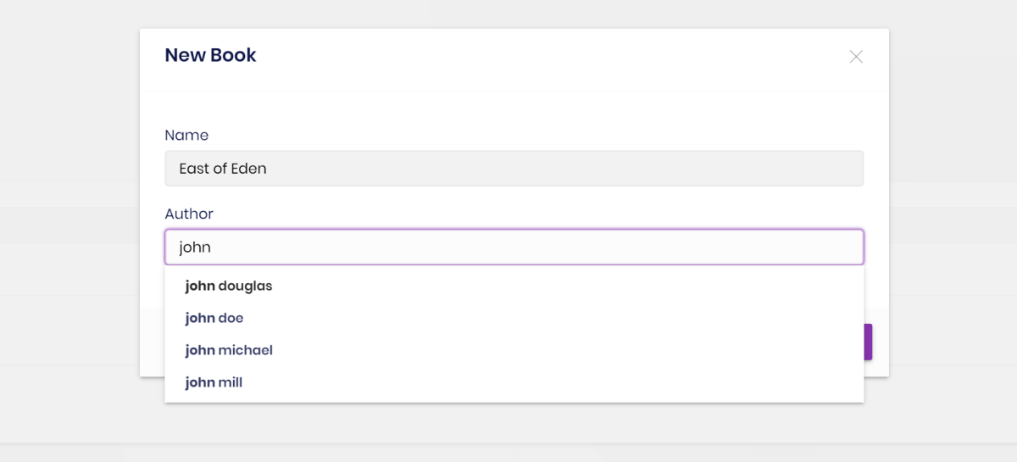
Task: Click the Name field containing East of Eden
Action: pyautogui.click(x=514, y=169)
